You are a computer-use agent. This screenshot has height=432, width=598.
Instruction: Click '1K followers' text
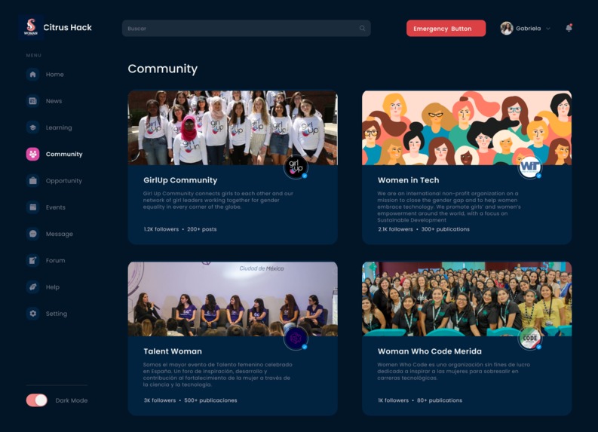pos(393,400)
